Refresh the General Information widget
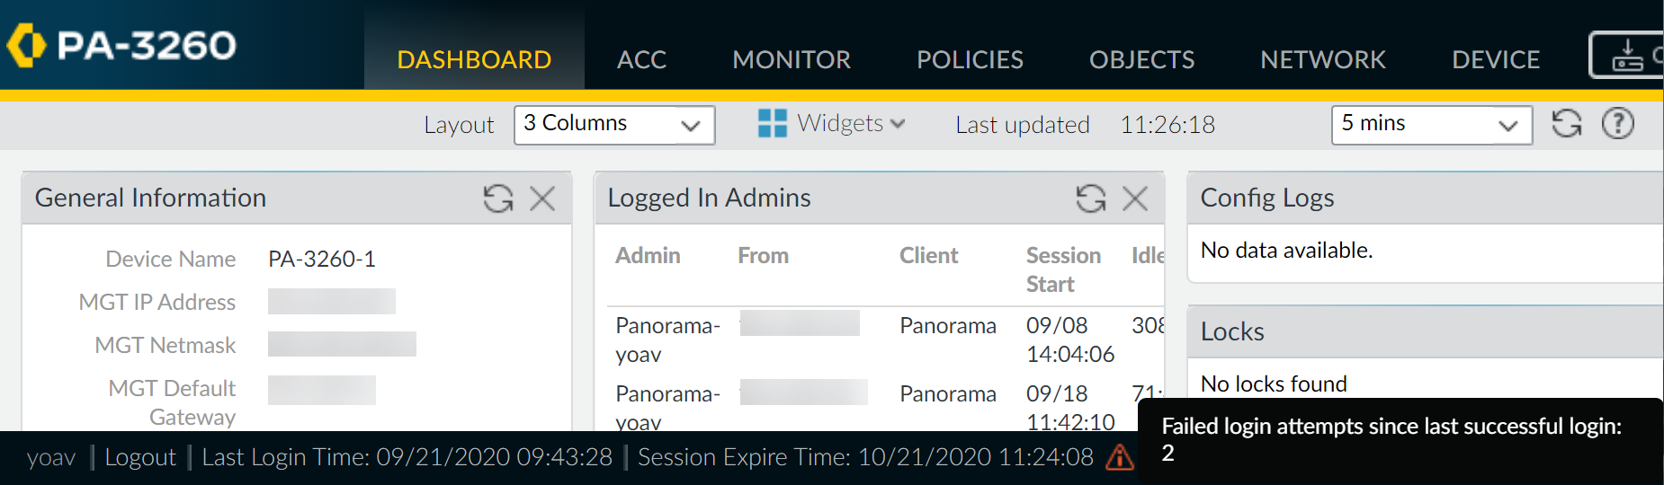 pyautogui.click(x=497, y=198)
